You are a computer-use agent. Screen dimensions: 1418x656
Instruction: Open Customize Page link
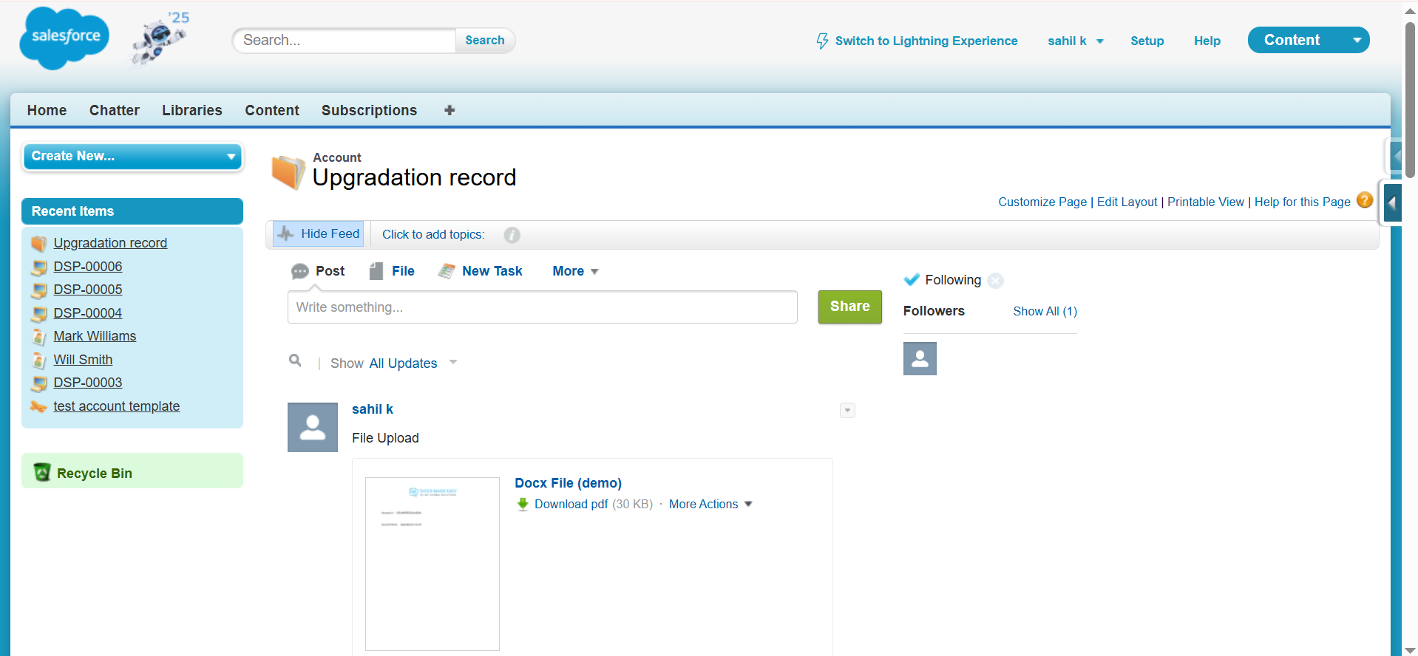(x=1042, y=202)
